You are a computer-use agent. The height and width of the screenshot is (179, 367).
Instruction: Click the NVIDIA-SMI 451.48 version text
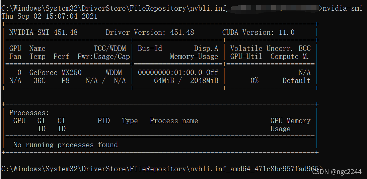43,32
